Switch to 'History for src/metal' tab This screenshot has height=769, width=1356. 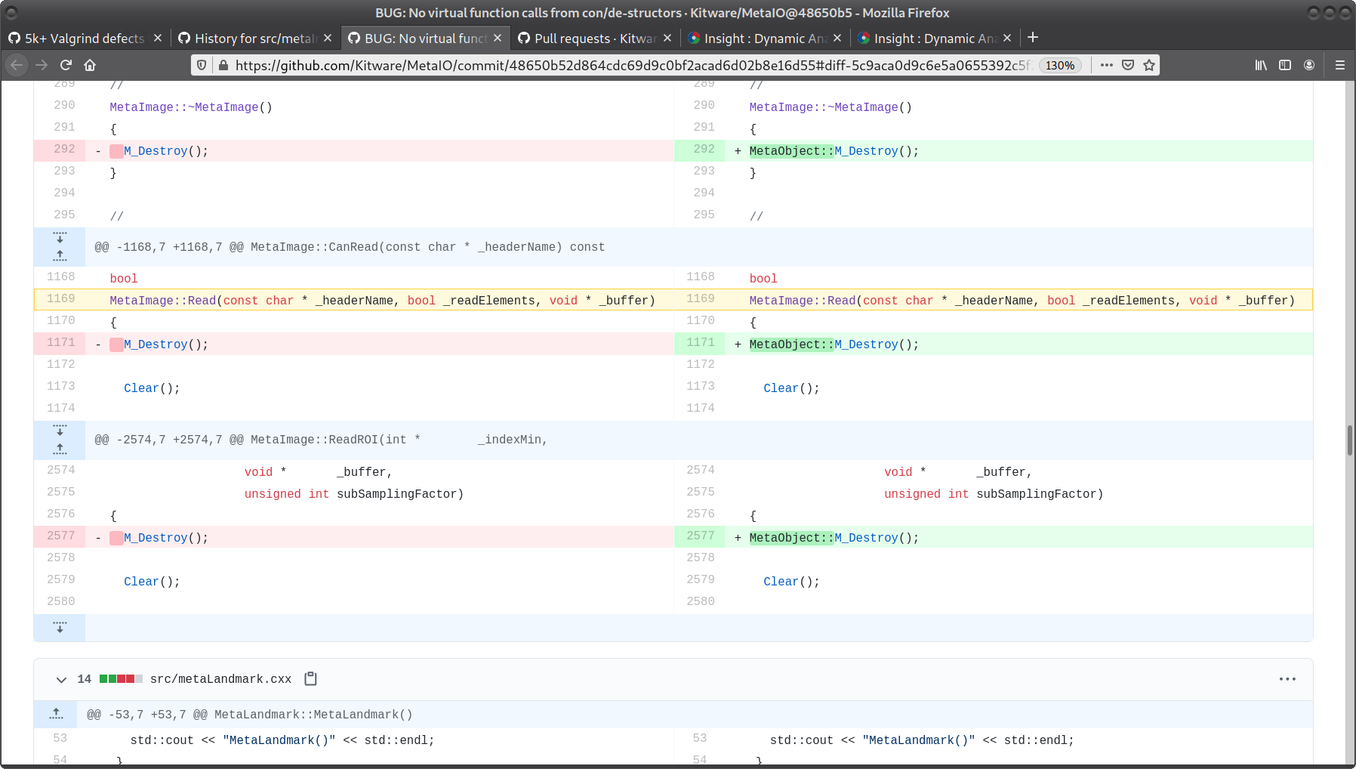pos(254,38)
